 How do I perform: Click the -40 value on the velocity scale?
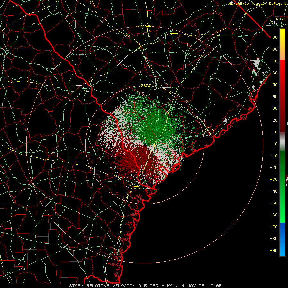pyautogui.click(x=274, y=191)
